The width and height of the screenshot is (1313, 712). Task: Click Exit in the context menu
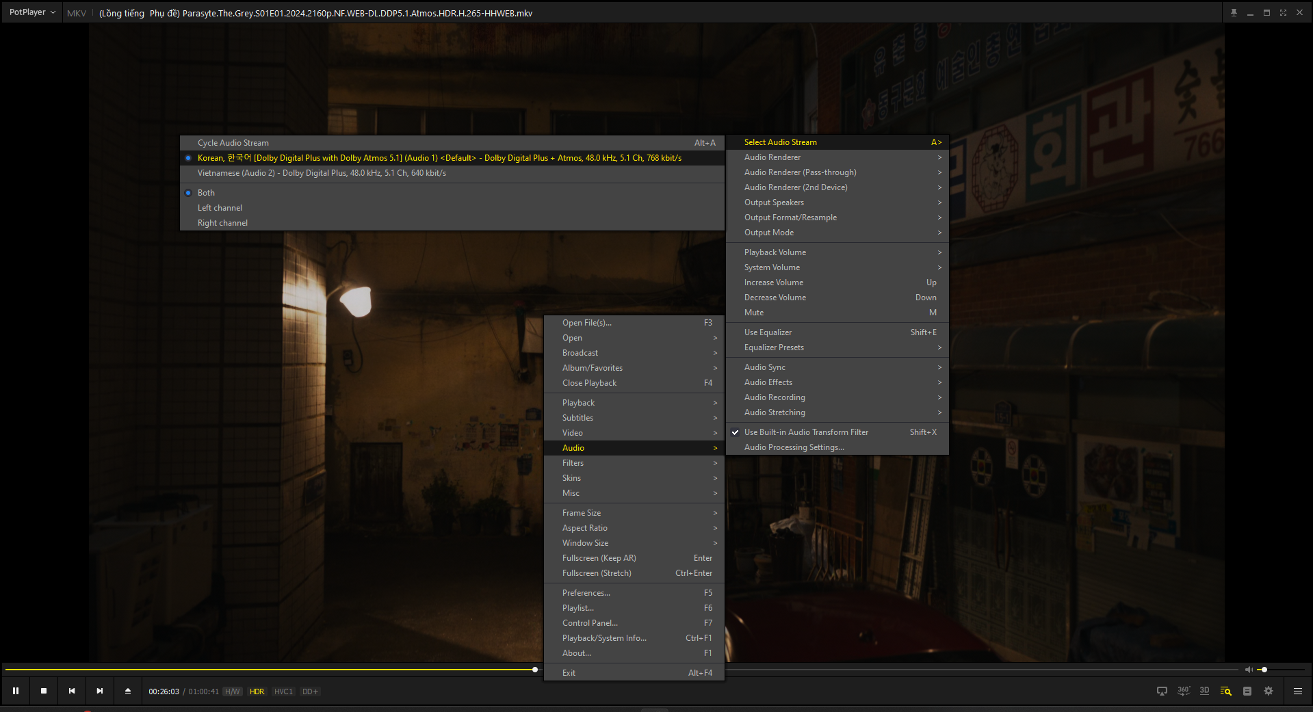634,673
